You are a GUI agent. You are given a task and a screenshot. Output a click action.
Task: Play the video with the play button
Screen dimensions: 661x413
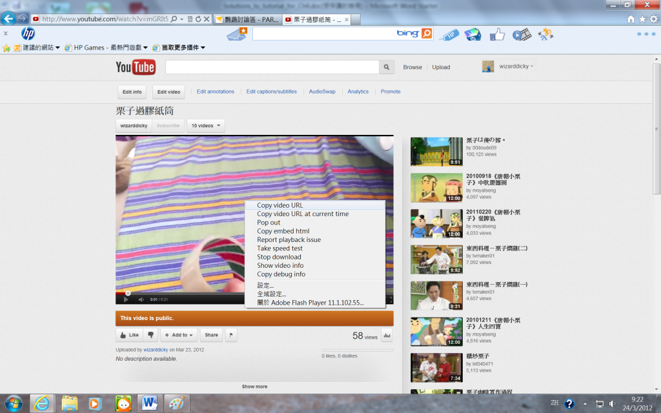coord(126,299)
